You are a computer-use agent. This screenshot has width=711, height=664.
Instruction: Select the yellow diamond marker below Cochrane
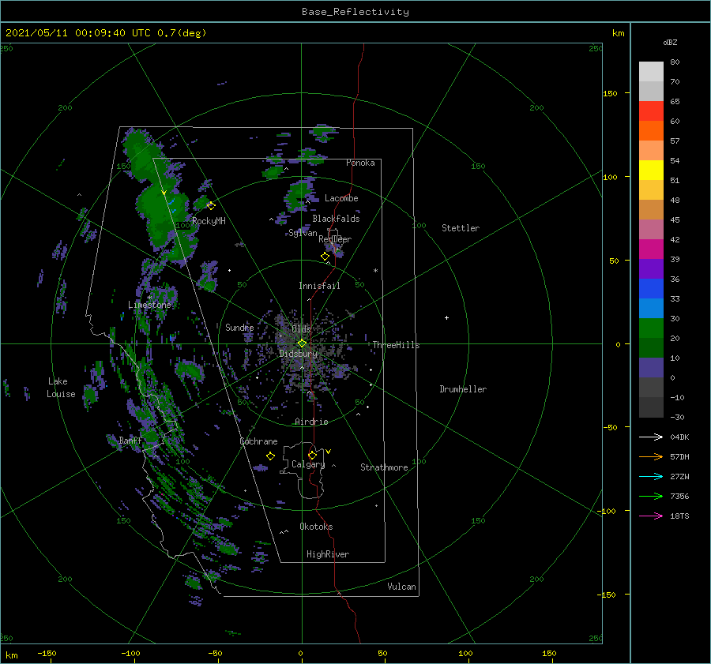pyautogui.click(x=270, y=456)
